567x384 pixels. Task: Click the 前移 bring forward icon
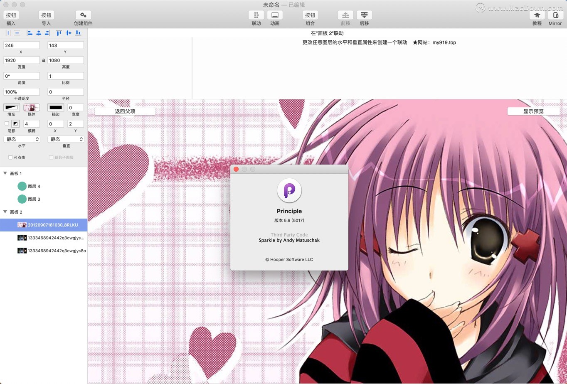pyautogui.click(x=345, y=15)
